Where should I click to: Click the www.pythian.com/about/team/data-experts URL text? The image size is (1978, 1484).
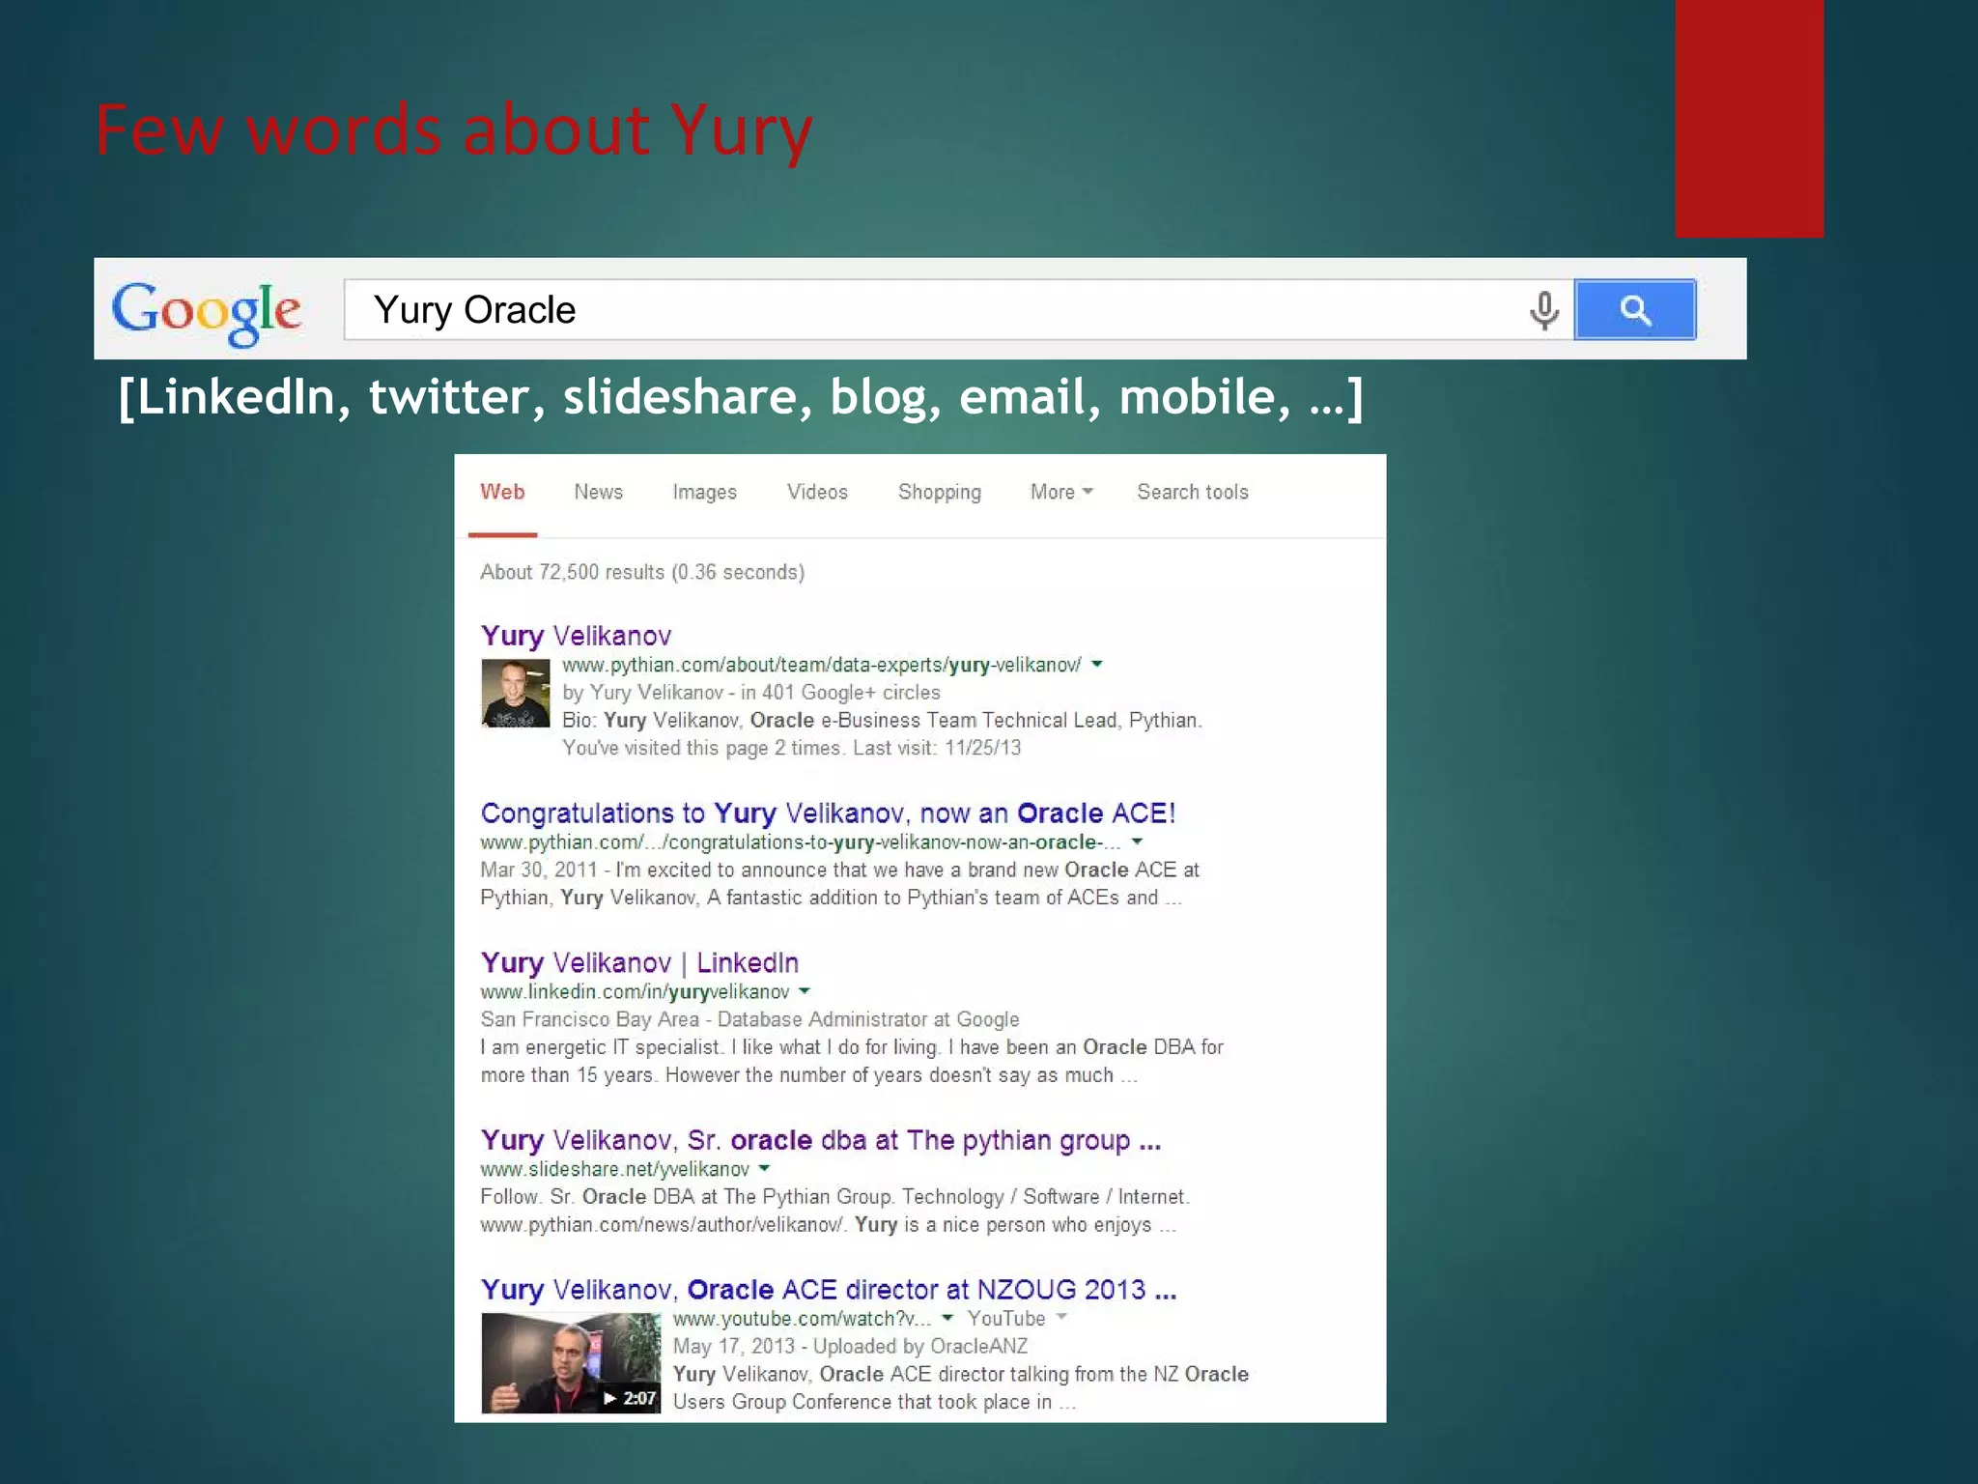coord(822,665)
